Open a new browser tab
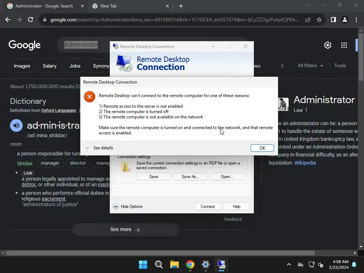Screen dimensions: 364x273 click(181, 6)
